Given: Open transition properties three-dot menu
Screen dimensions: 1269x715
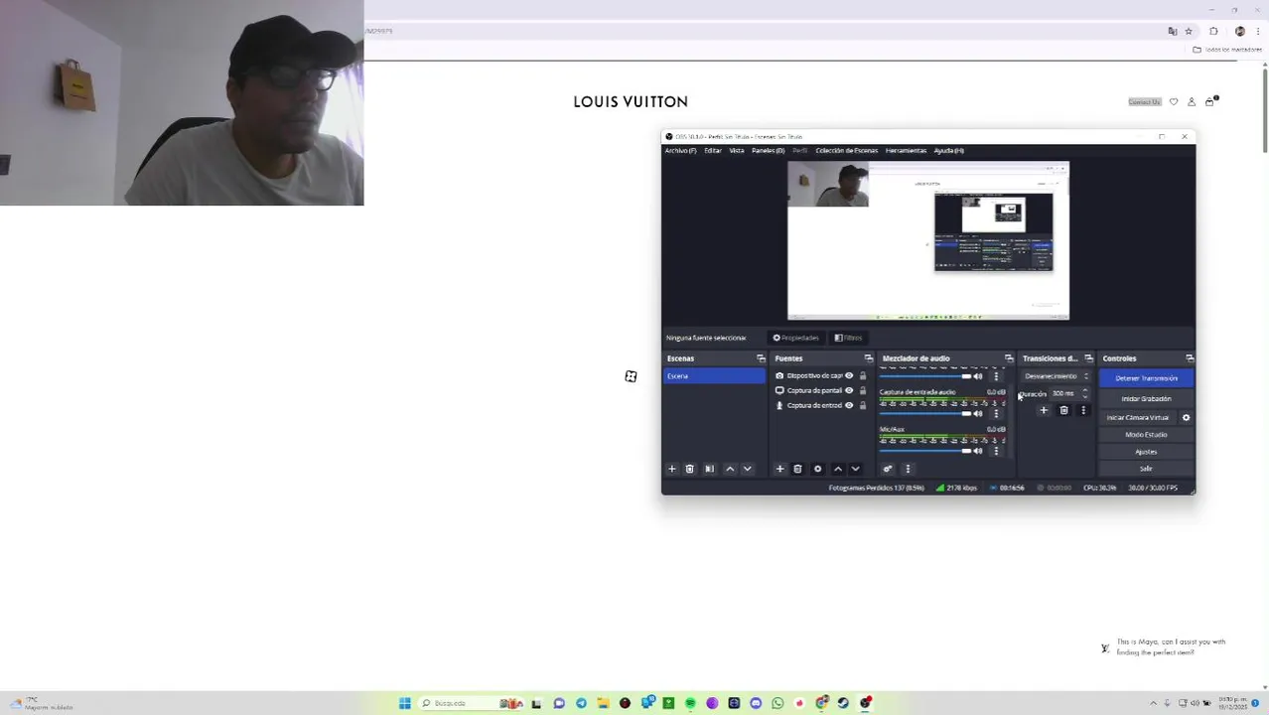Looking at the screenshot, I should 1083,410.
